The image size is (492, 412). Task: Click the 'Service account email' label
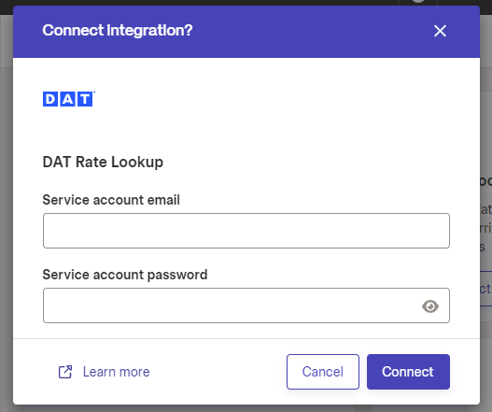click(x=111, y=200)
